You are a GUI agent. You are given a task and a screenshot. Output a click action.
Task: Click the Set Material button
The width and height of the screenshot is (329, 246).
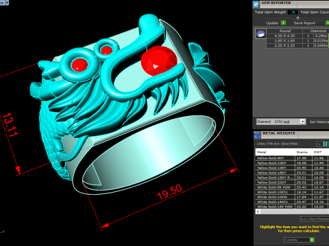click(x=319, y=122)
